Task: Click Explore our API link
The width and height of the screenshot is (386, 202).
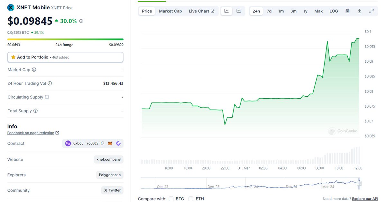Action: click(365, 199)
